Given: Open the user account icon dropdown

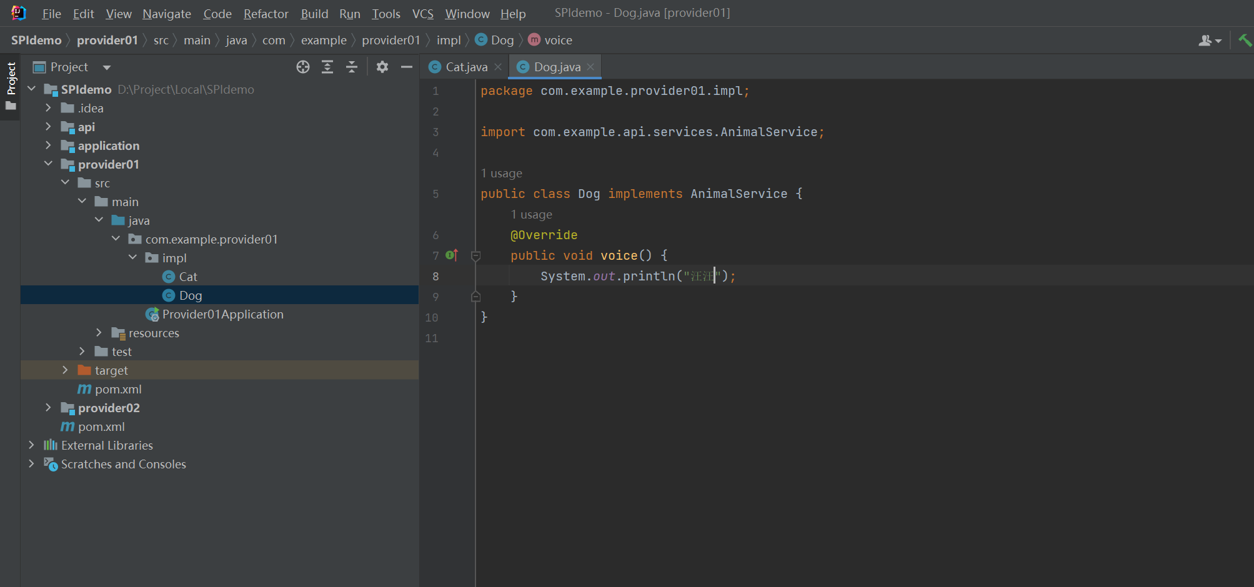Looking at the screenshot, I should coord(1210,41).
